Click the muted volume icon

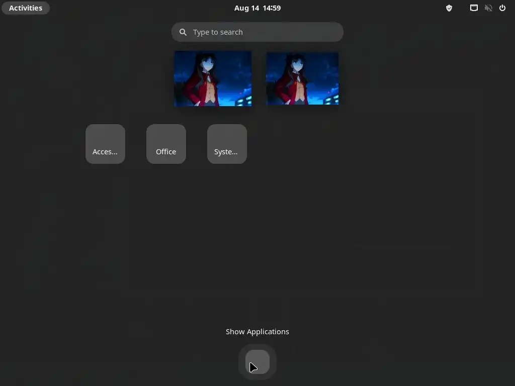coord(488,8)
